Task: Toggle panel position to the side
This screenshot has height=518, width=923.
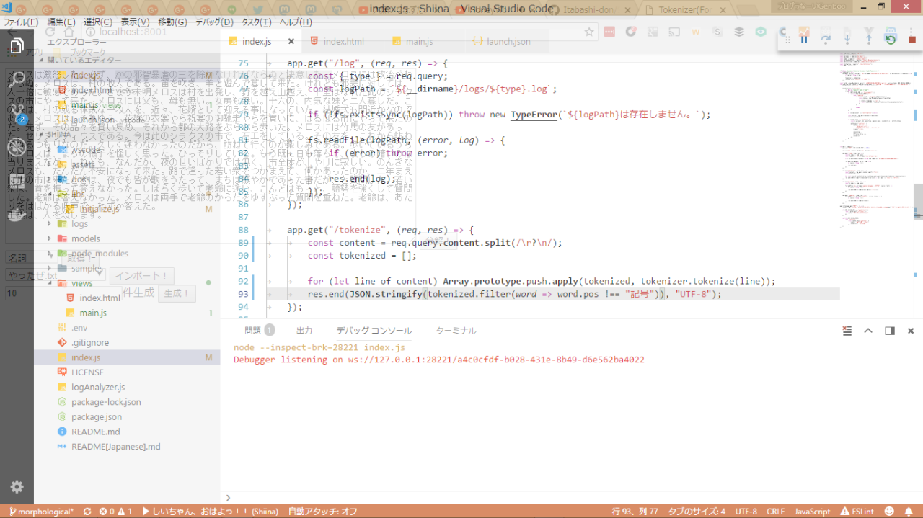Action: [890, 331]
